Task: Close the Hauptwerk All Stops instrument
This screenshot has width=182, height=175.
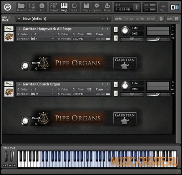Action: 173,27
